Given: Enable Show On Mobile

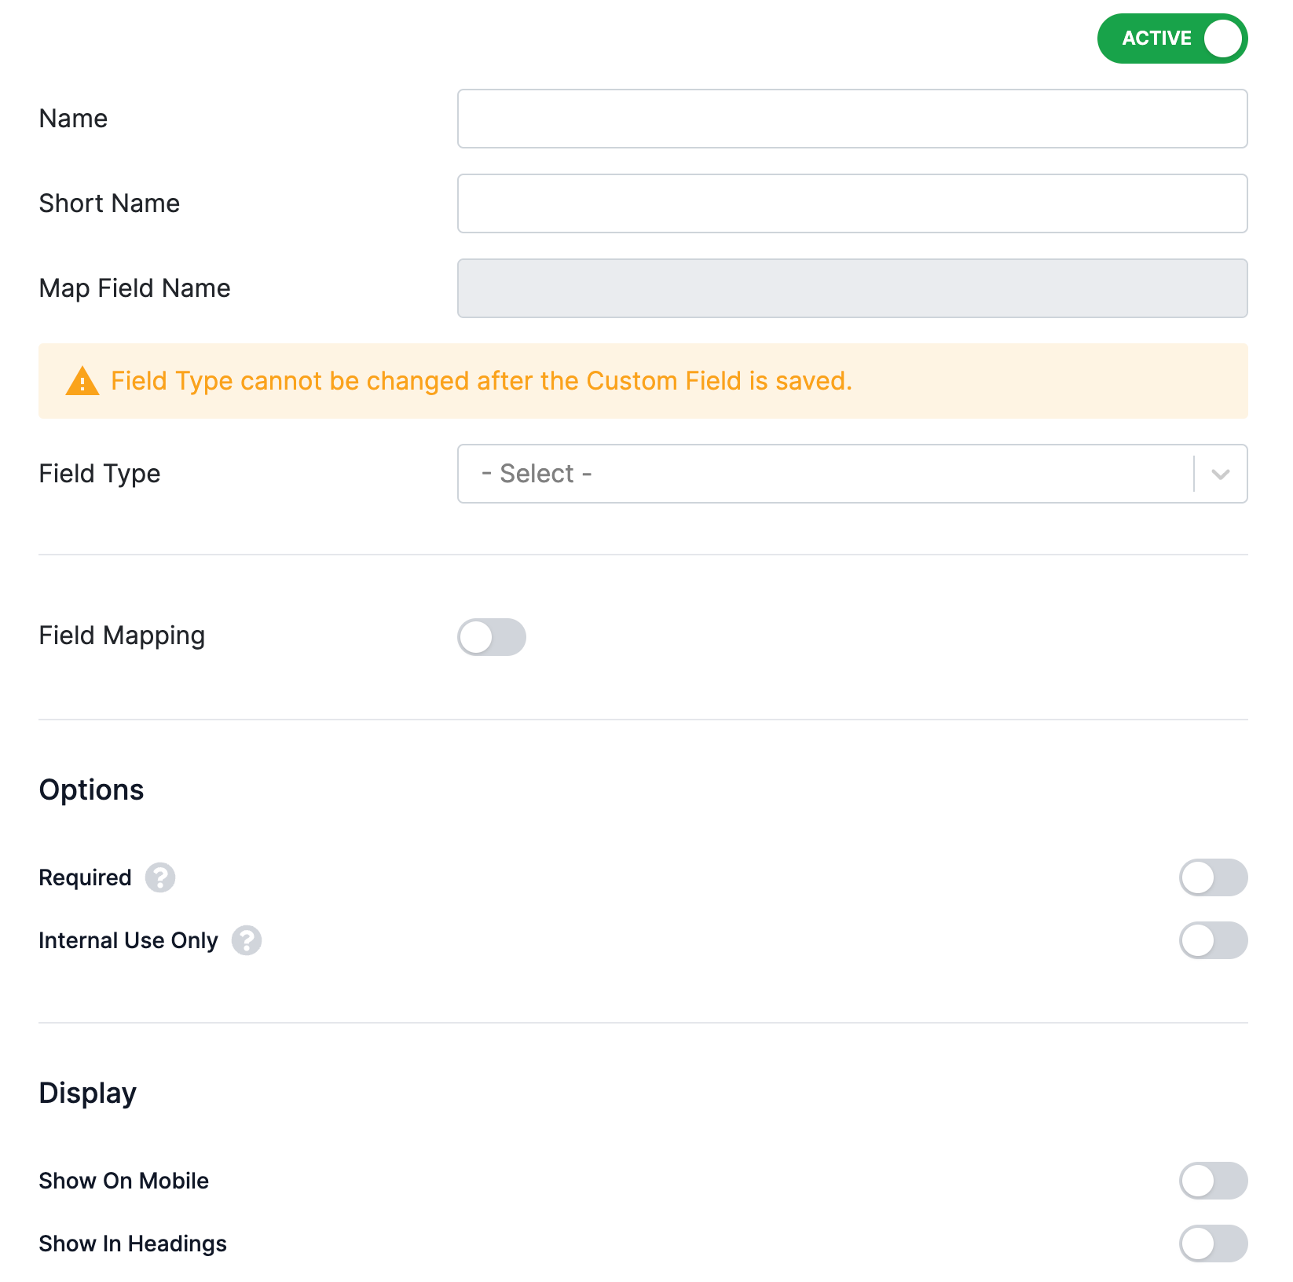Looking at the screenshot, I should (1213, 1181).
